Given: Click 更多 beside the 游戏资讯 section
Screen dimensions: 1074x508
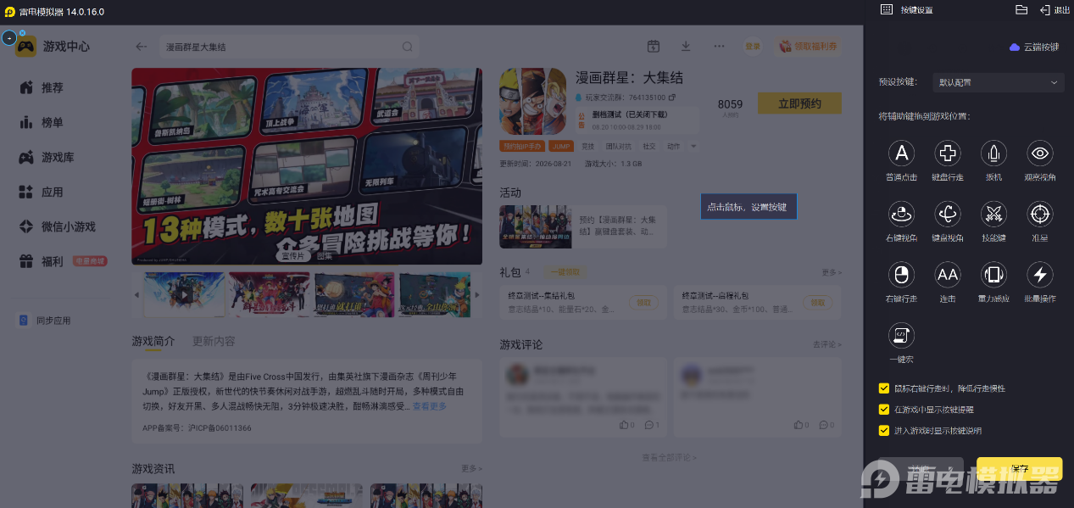Looking at the screenshot, I should click(x=471, y=468).
